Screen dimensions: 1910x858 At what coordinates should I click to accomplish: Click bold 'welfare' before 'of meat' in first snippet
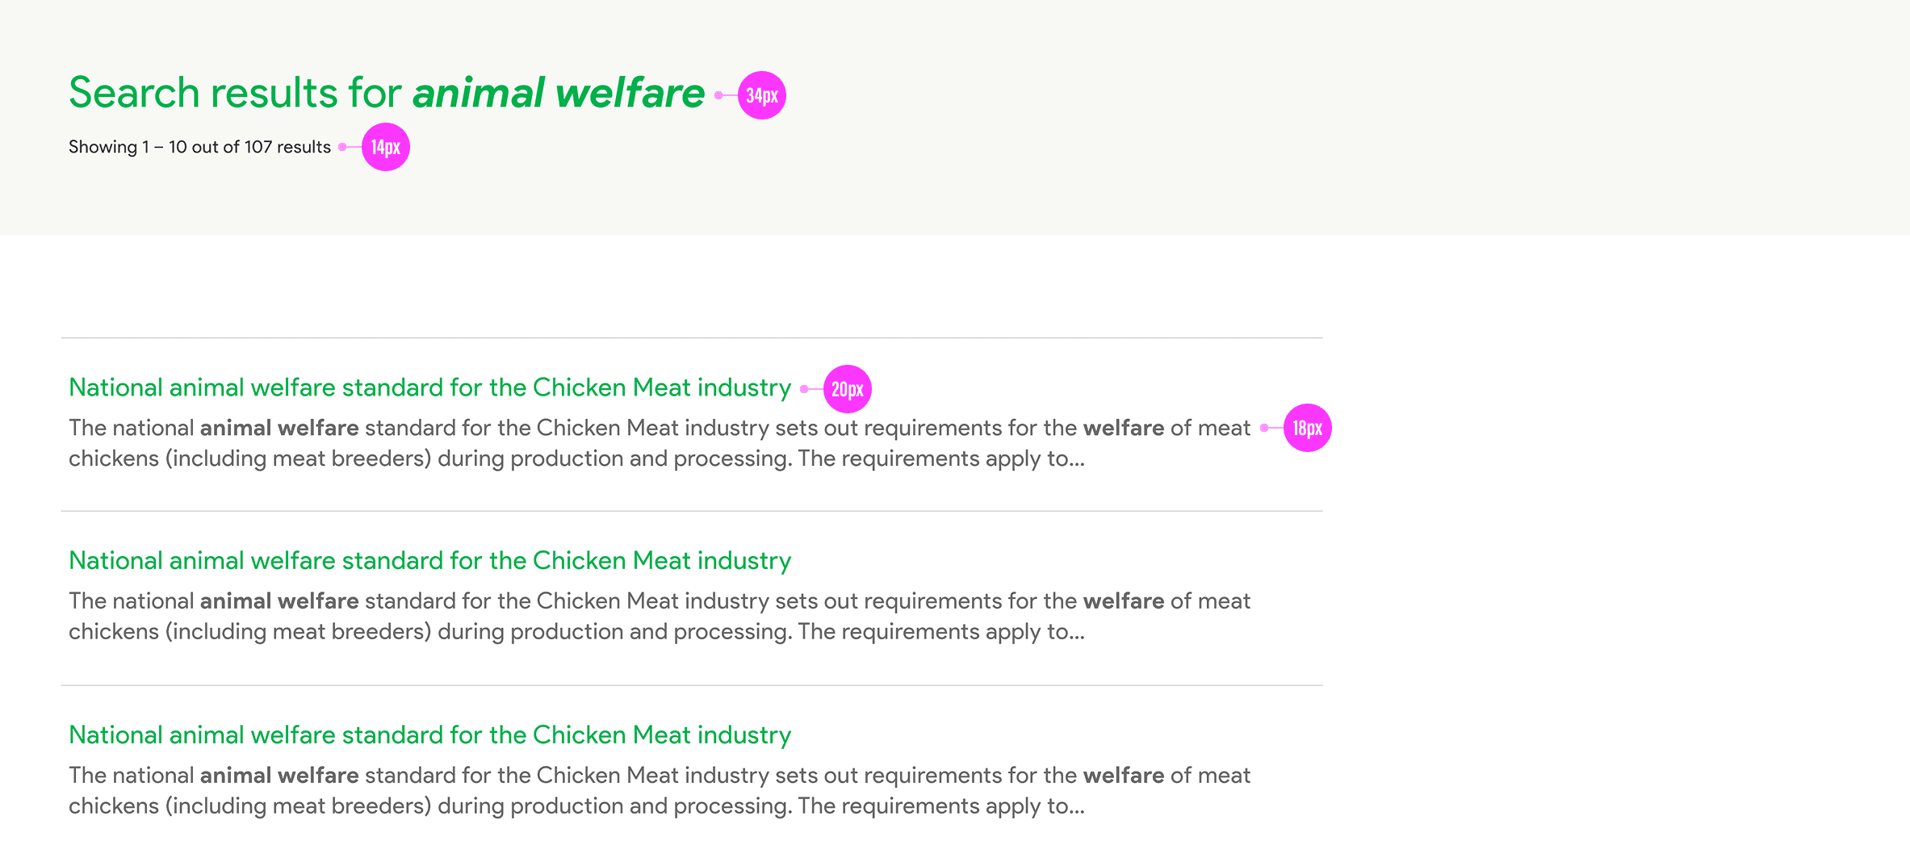(x=1123, y=428)
